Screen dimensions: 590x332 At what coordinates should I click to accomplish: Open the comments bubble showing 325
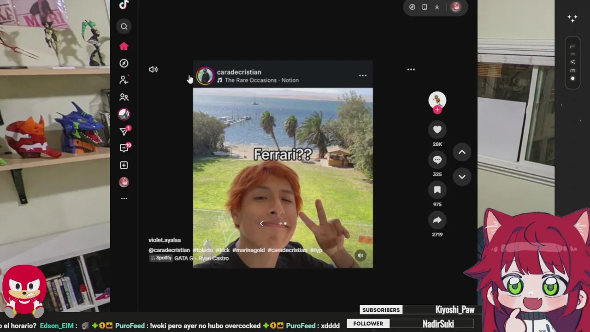[437, 160]
